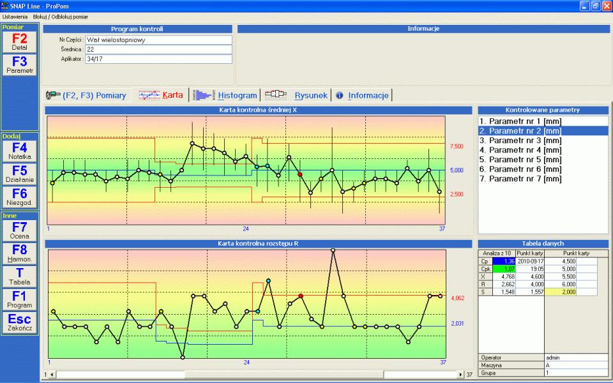The image size is (613, 383).
Task: Click the histogram bars icon
Action: tap(203, 95)
